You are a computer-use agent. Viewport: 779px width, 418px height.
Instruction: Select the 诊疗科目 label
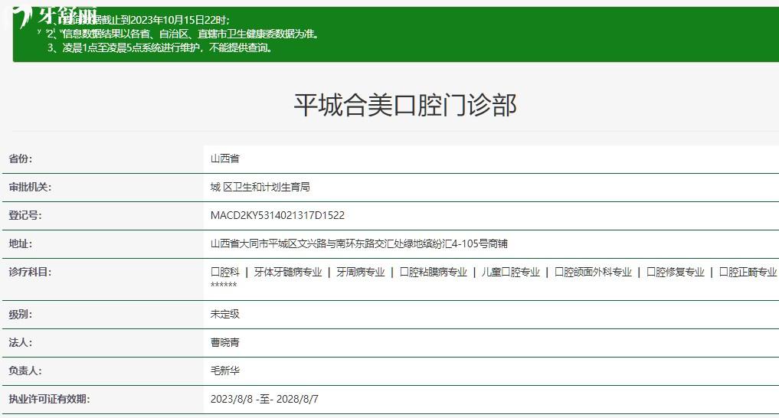click(x=30, y=272)
